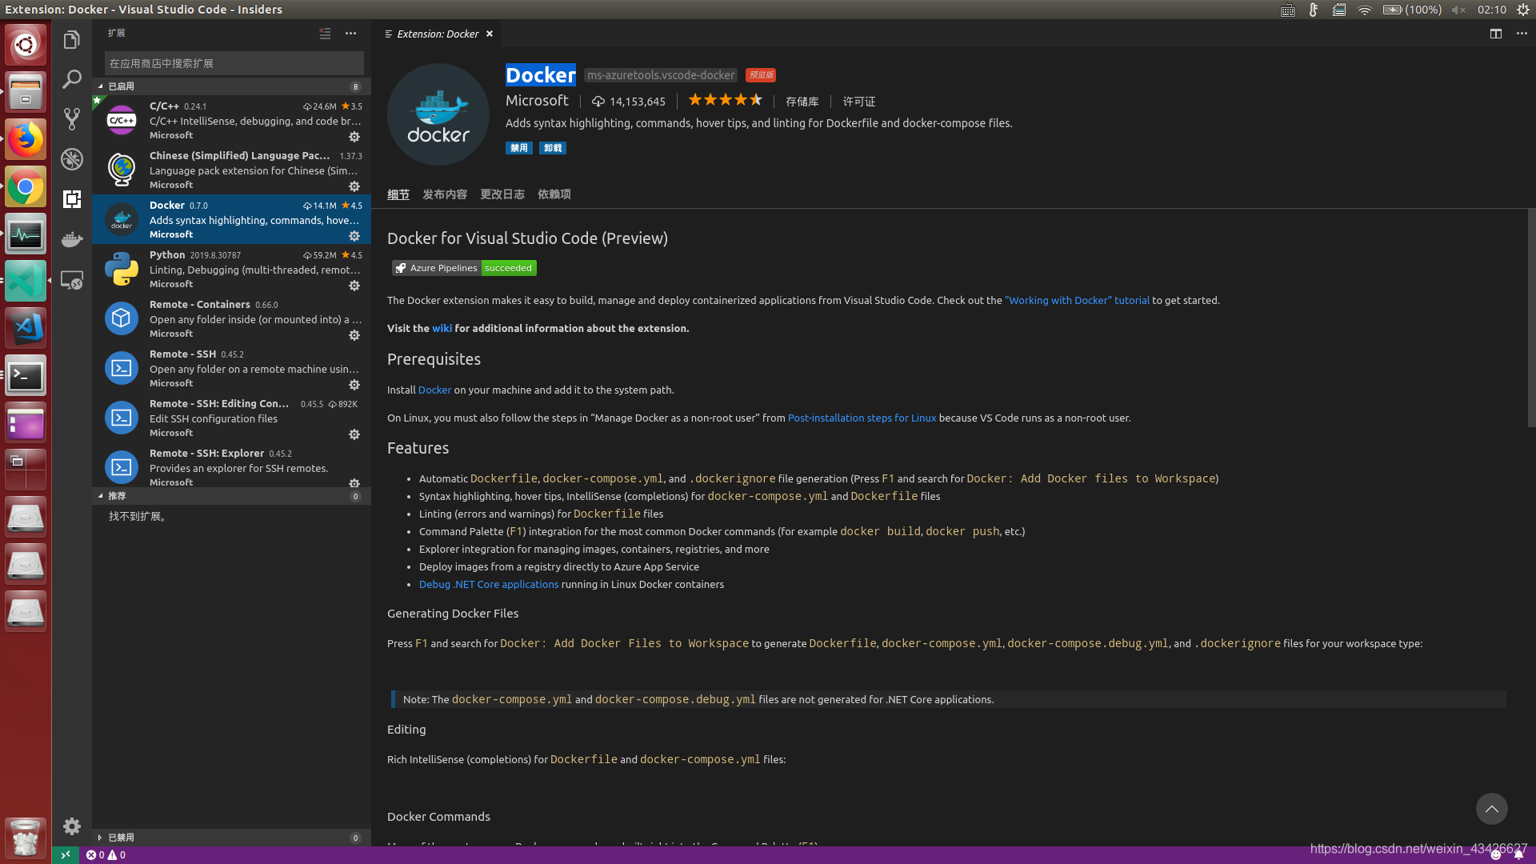Open the Source Control view
The image size is (1536, 864).
[72, 119]
